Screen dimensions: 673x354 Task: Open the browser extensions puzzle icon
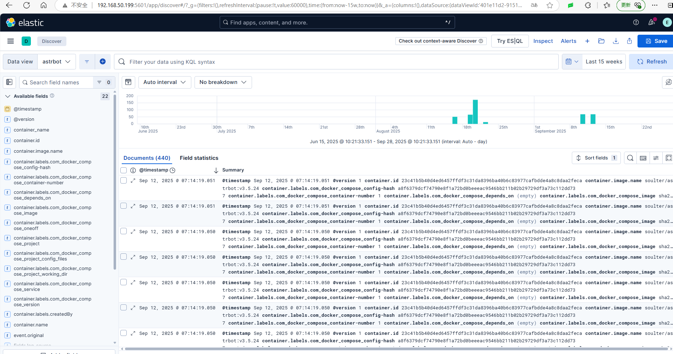pos(588,5)
